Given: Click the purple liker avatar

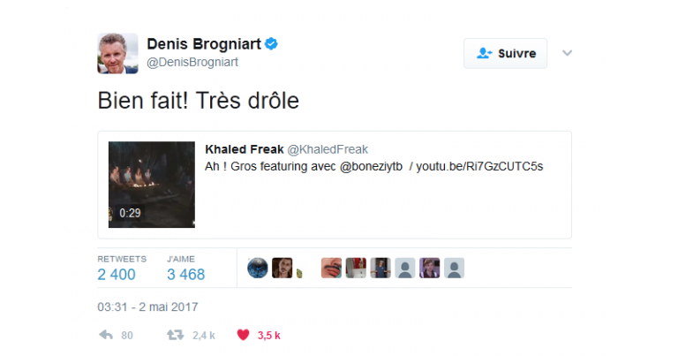Looking at the screenshot, I should click(429, 268).
